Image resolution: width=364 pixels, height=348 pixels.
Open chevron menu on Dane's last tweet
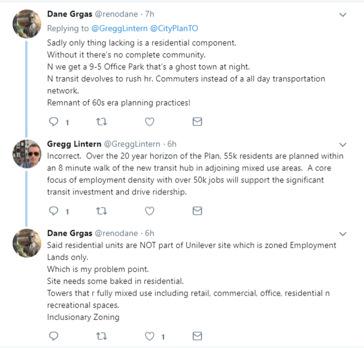pos(342,233)
